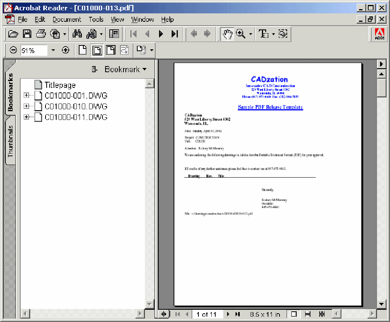Image resolution: width=390 pixels, height=322 pixels.
Task: Click the Save floppy disk icon
Action: click(x=27, y=34)
